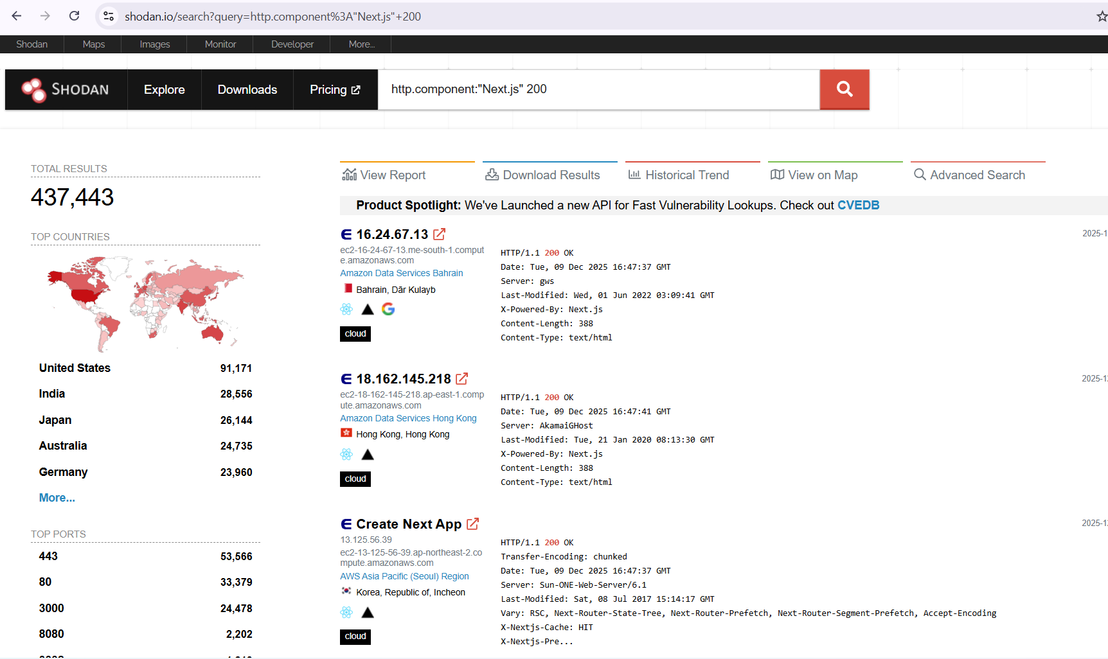Open external link icon for 16.24.67.13
The height and width of the screenshot is (659, 1108).
[x=440, y=234]
